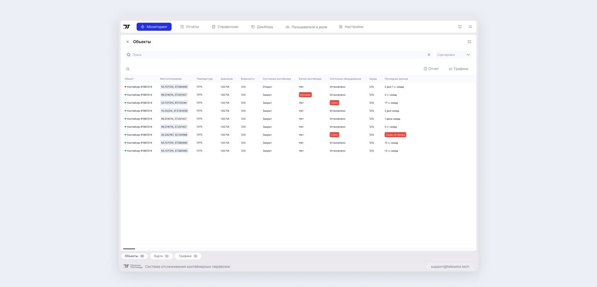This screenshot has width=597, height=287.
Task: Toggle Карта panel visibility
Action: coord(161,256)
